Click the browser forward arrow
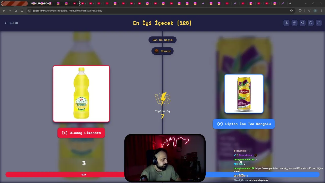Screen dimensions: 325x183 (10, 11)
